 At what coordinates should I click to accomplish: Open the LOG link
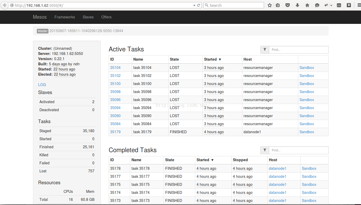[x=42, y=85]
